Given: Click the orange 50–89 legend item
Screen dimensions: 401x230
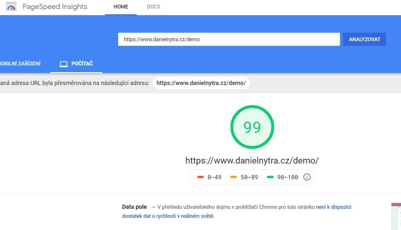Looking at the screenshot, I should 244,177.
